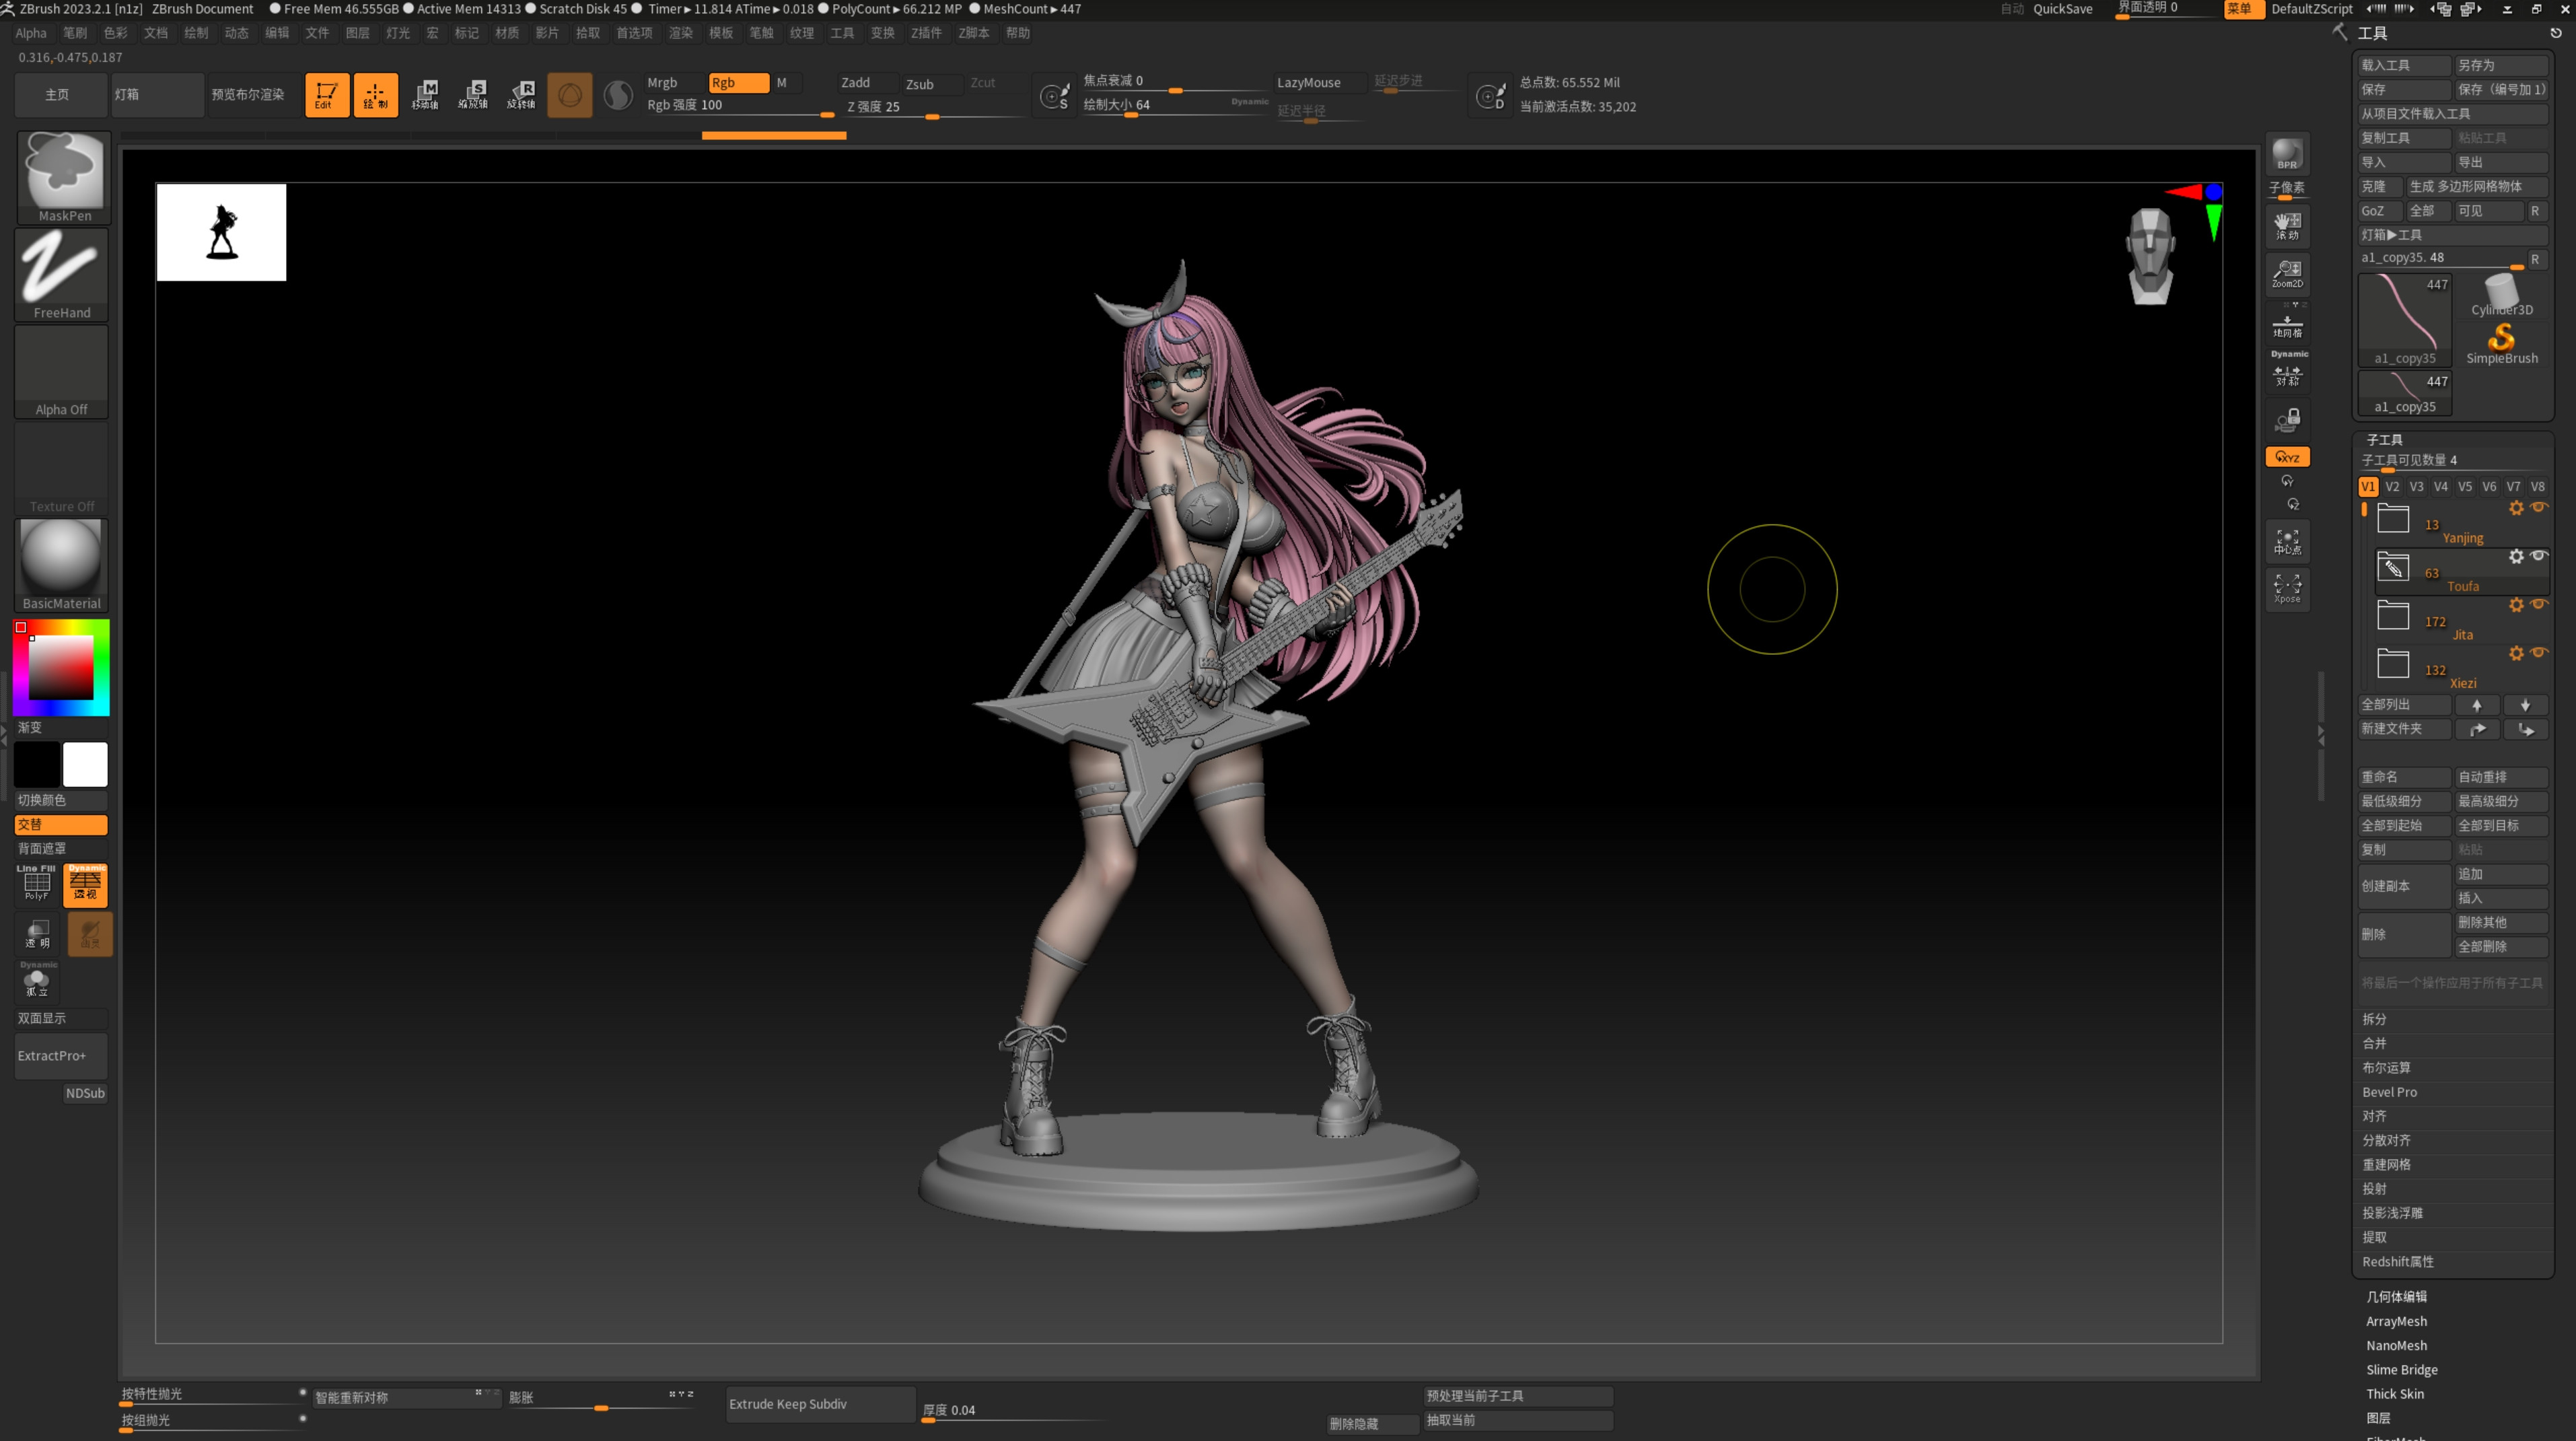
Task: Expand the NanoMesh section
Action: [2396, 1345]
